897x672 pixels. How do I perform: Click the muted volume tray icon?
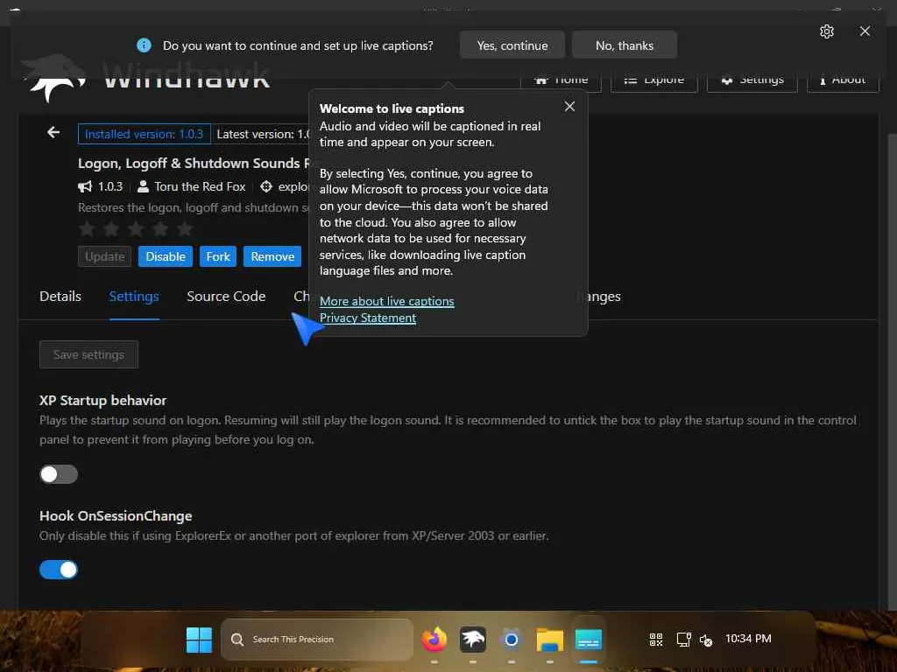(706, 640)
